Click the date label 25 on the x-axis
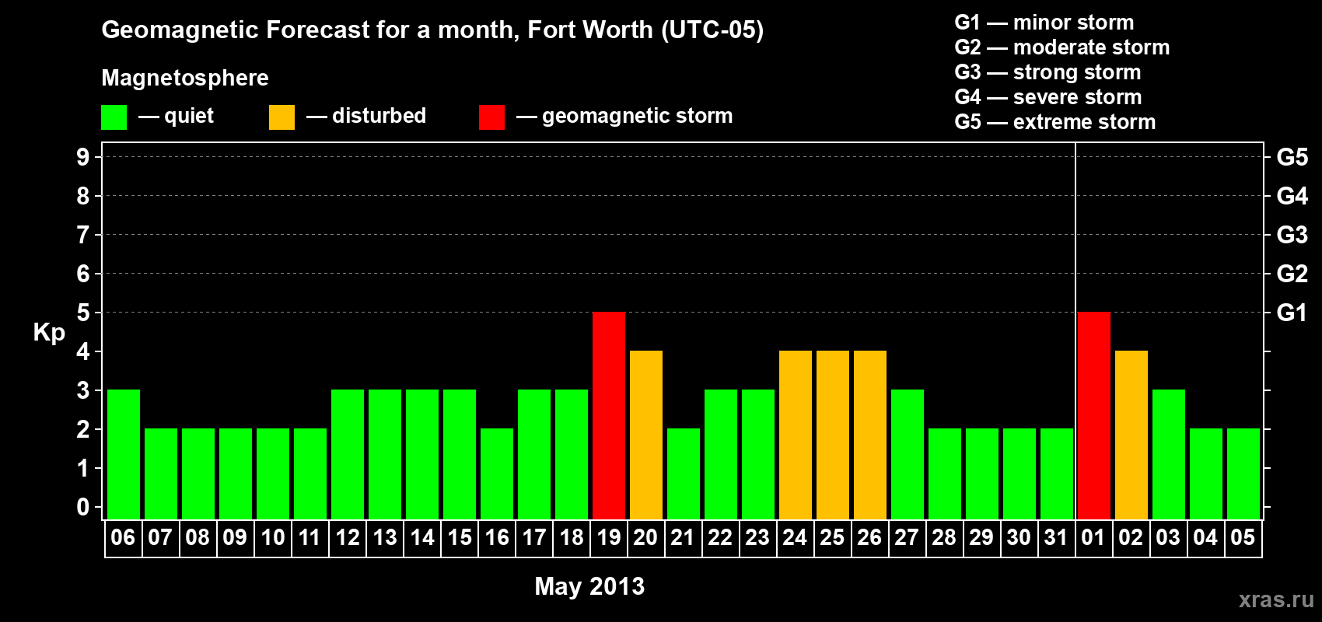1322x622 pixels. coord(832,538)
